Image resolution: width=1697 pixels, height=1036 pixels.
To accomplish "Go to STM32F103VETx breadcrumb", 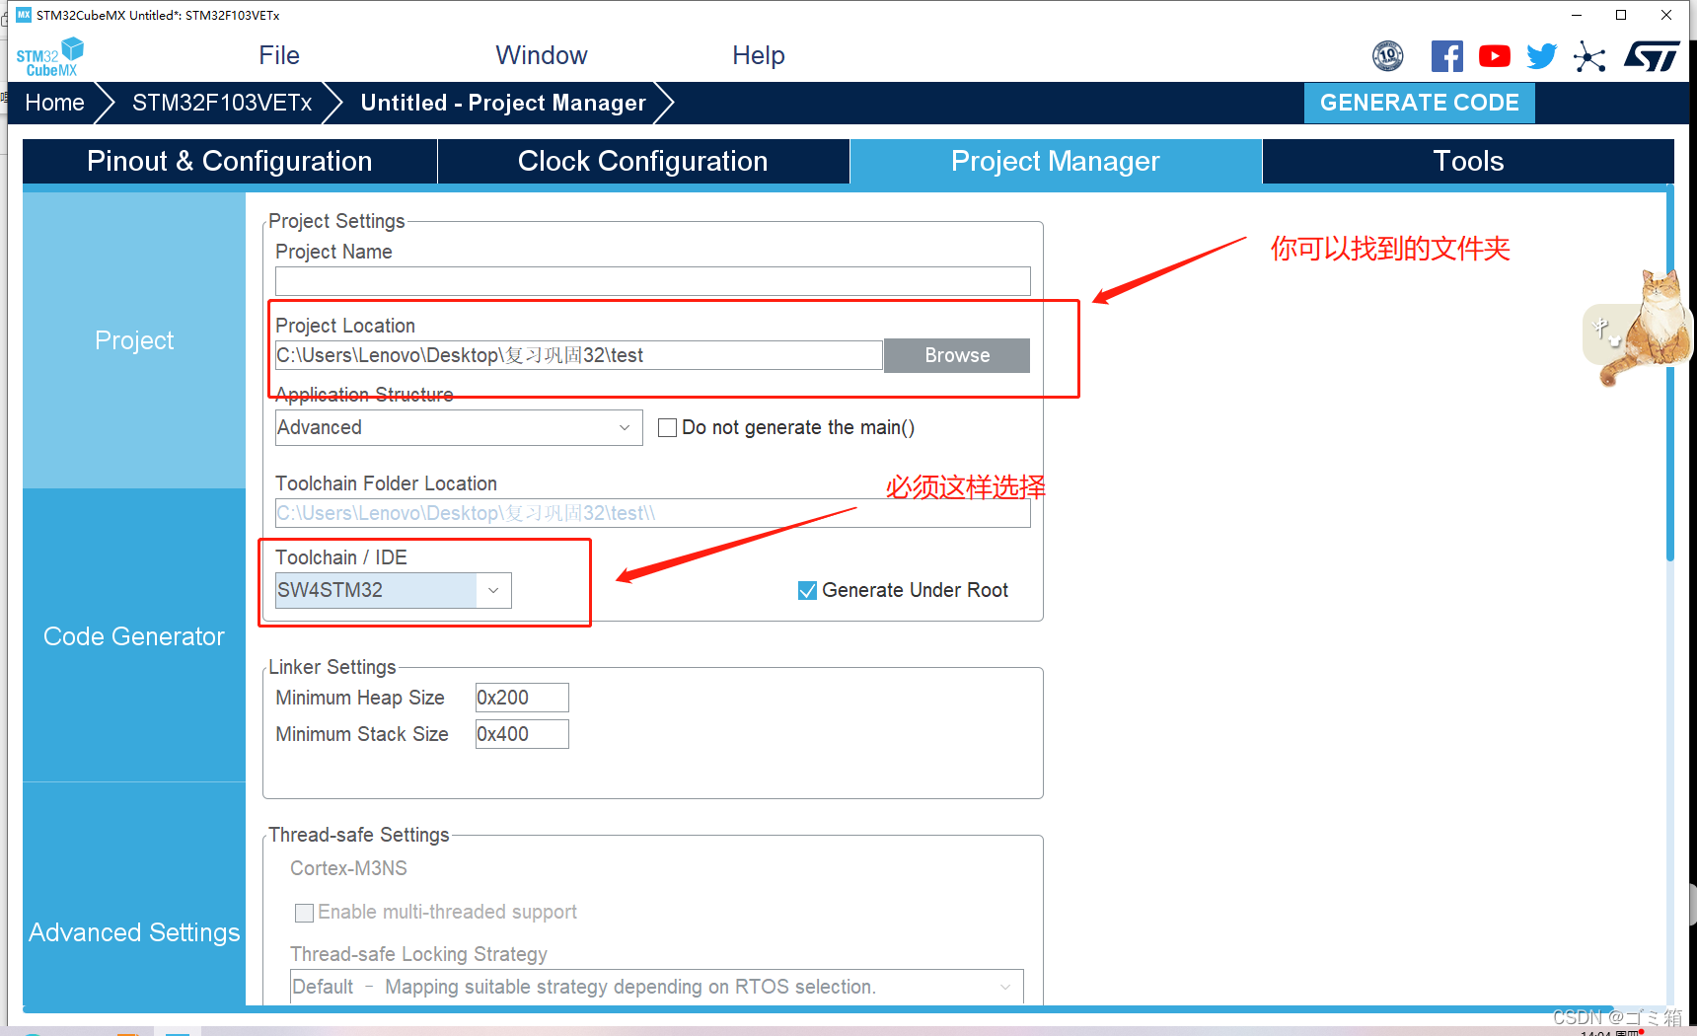I will click(222, 103).
